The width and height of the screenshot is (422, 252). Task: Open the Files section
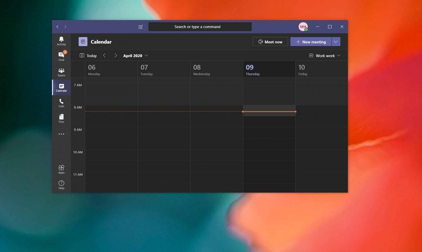[x=61, y=118]
